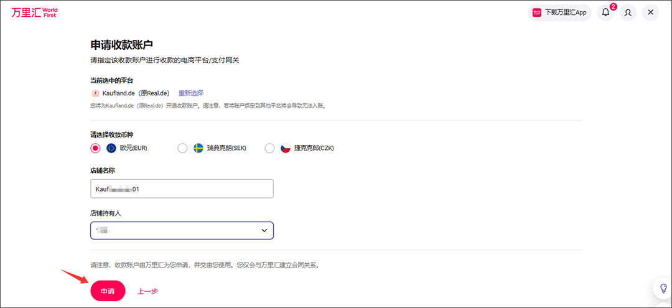Select the 捷克克朗(CZK) radio button
This screenshot has height=308, width=672.
tap(269, 148)
